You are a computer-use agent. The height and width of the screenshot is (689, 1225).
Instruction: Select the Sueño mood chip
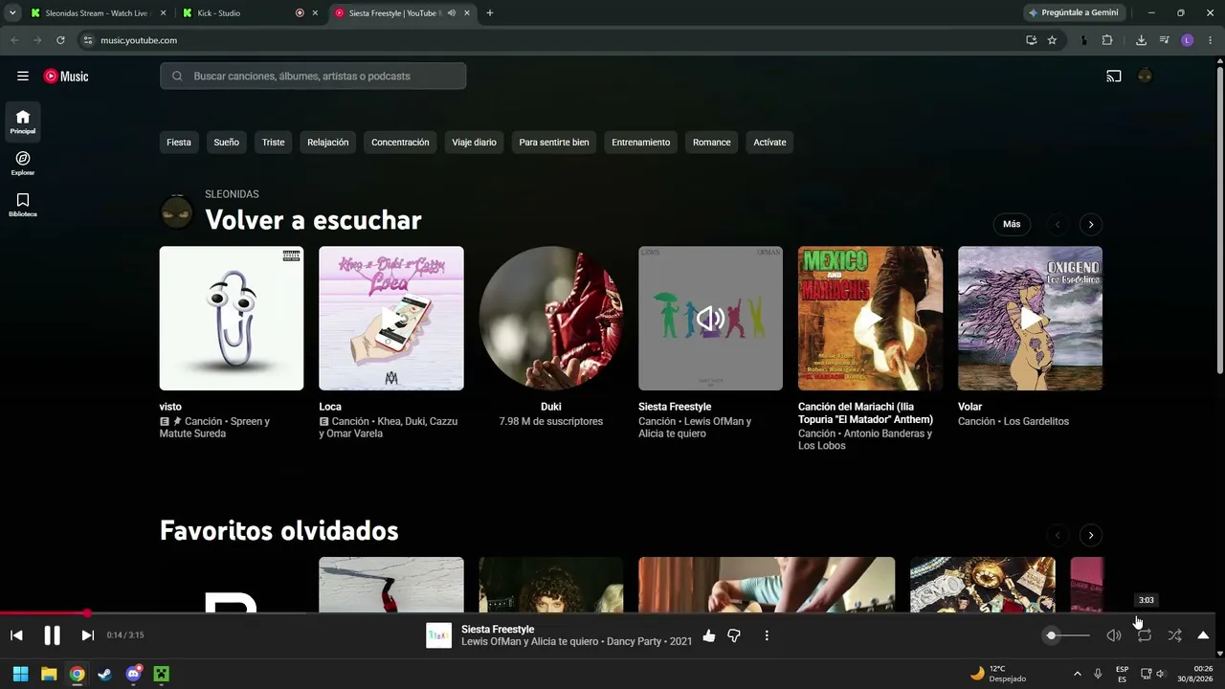pyautogui.click(x=227, y=143)
